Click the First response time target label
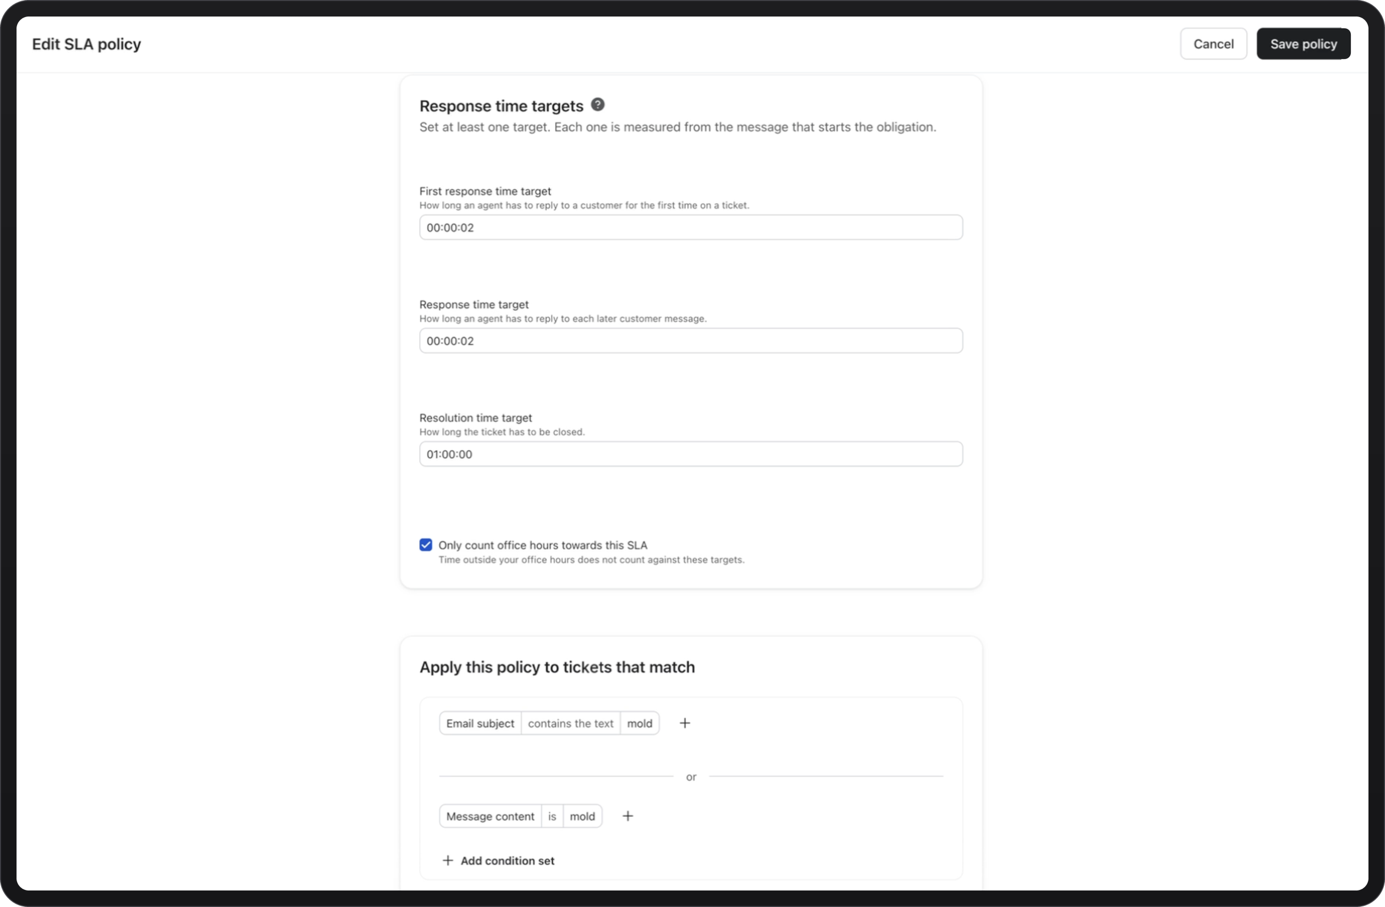The width and height of the screenshot is (1385, 907). (x=485, y=191)
